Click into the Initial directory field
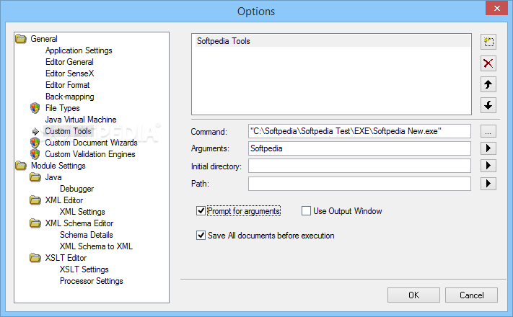 pos(359,166)
